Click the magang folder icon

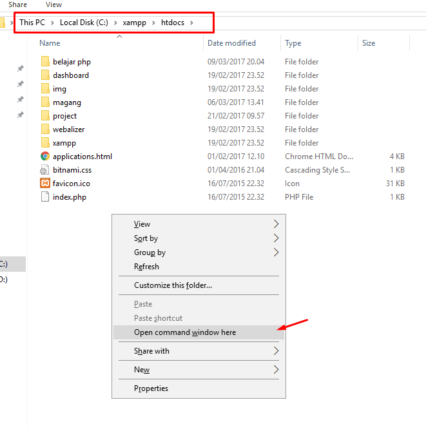(45, 102)
